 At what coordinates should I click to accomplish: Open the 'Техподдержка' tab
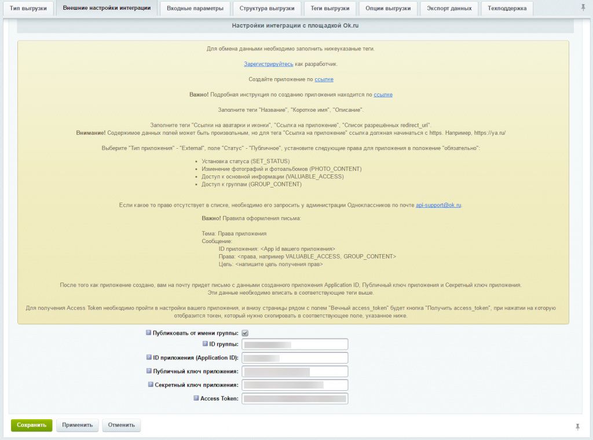(x=507, y=8)
